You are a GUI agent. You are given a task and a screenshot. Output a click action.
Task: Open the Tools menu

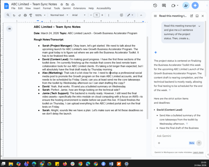[57, 8]
